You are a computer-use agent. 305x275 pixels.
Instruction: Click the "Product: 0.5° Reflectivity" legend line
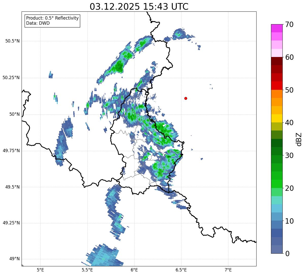(x=52, y=18)
